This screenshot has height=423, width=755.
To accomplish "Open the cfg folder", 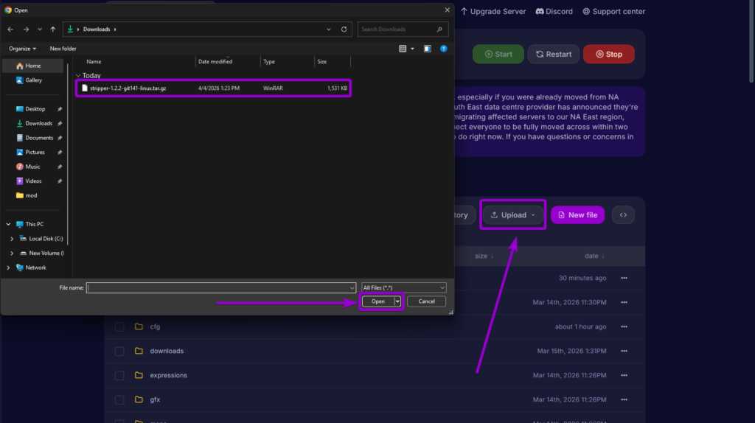I will 155,326.
